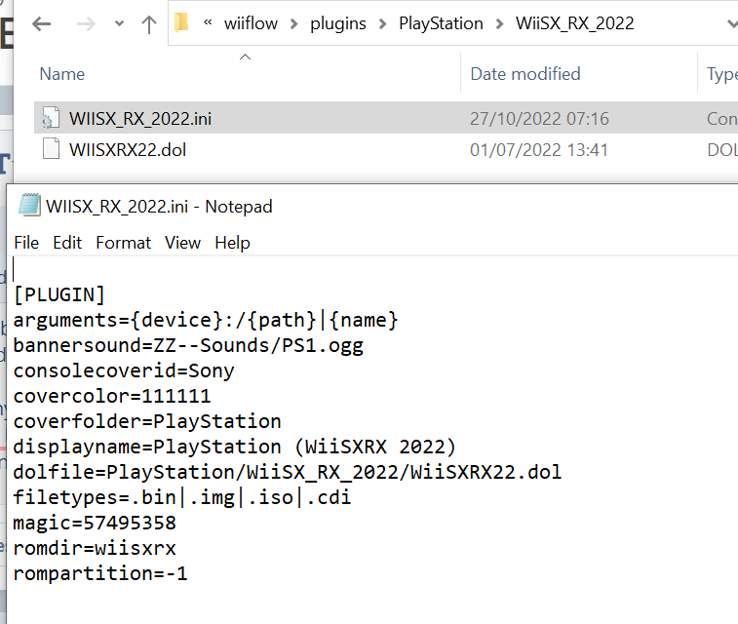
Task: Click the dolfile= path line
Action: click(287, 473)
